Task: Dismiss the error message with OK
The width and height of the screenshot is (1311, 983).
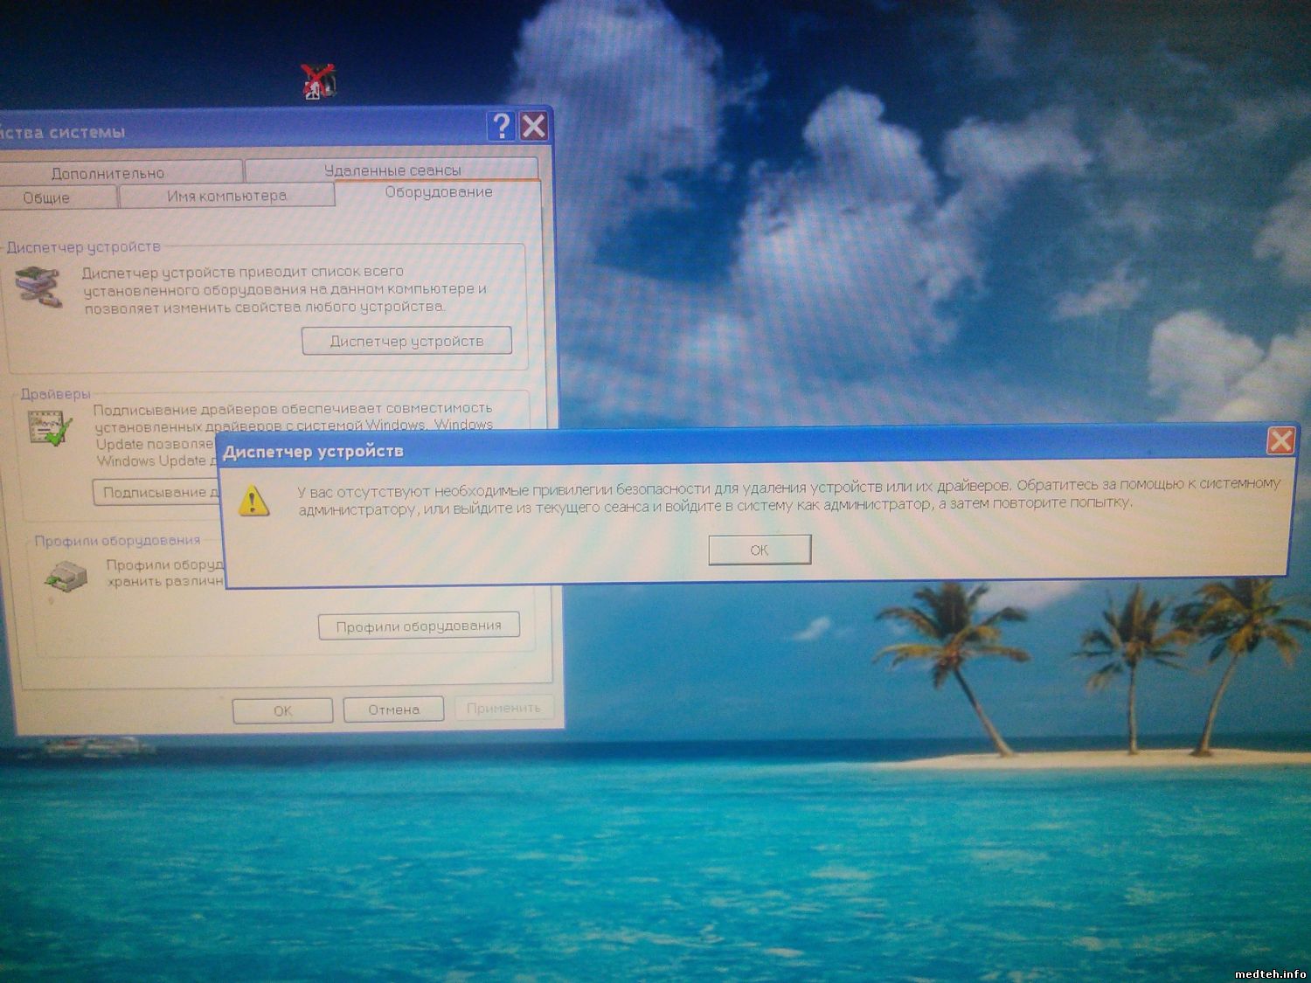Action: [760, 550]
